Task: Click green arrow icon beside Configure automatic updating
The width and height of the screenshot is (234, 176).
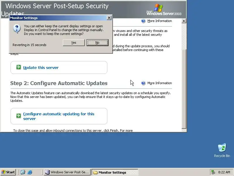Action: pos(19,116)
